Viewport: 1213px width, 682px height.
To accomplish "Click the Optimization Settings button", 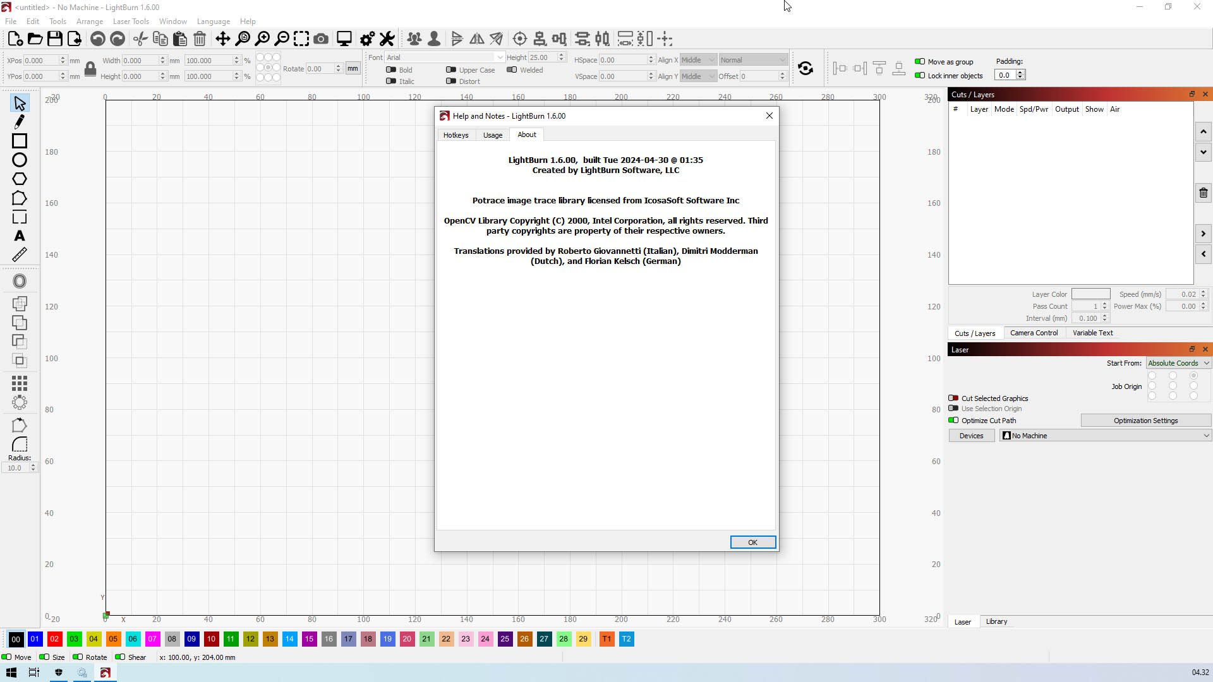I will click(x=1145, y=421).
